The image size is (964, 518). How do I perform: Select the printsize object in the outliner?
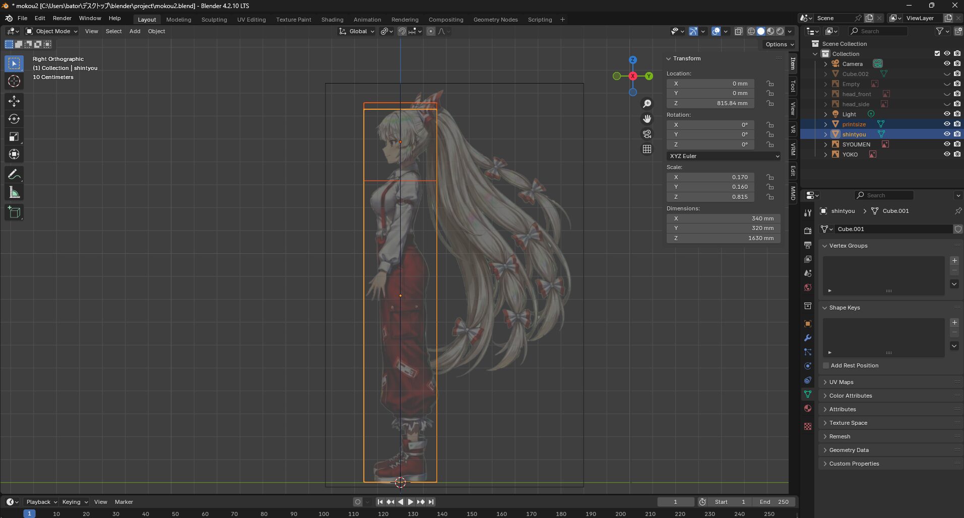854,124
